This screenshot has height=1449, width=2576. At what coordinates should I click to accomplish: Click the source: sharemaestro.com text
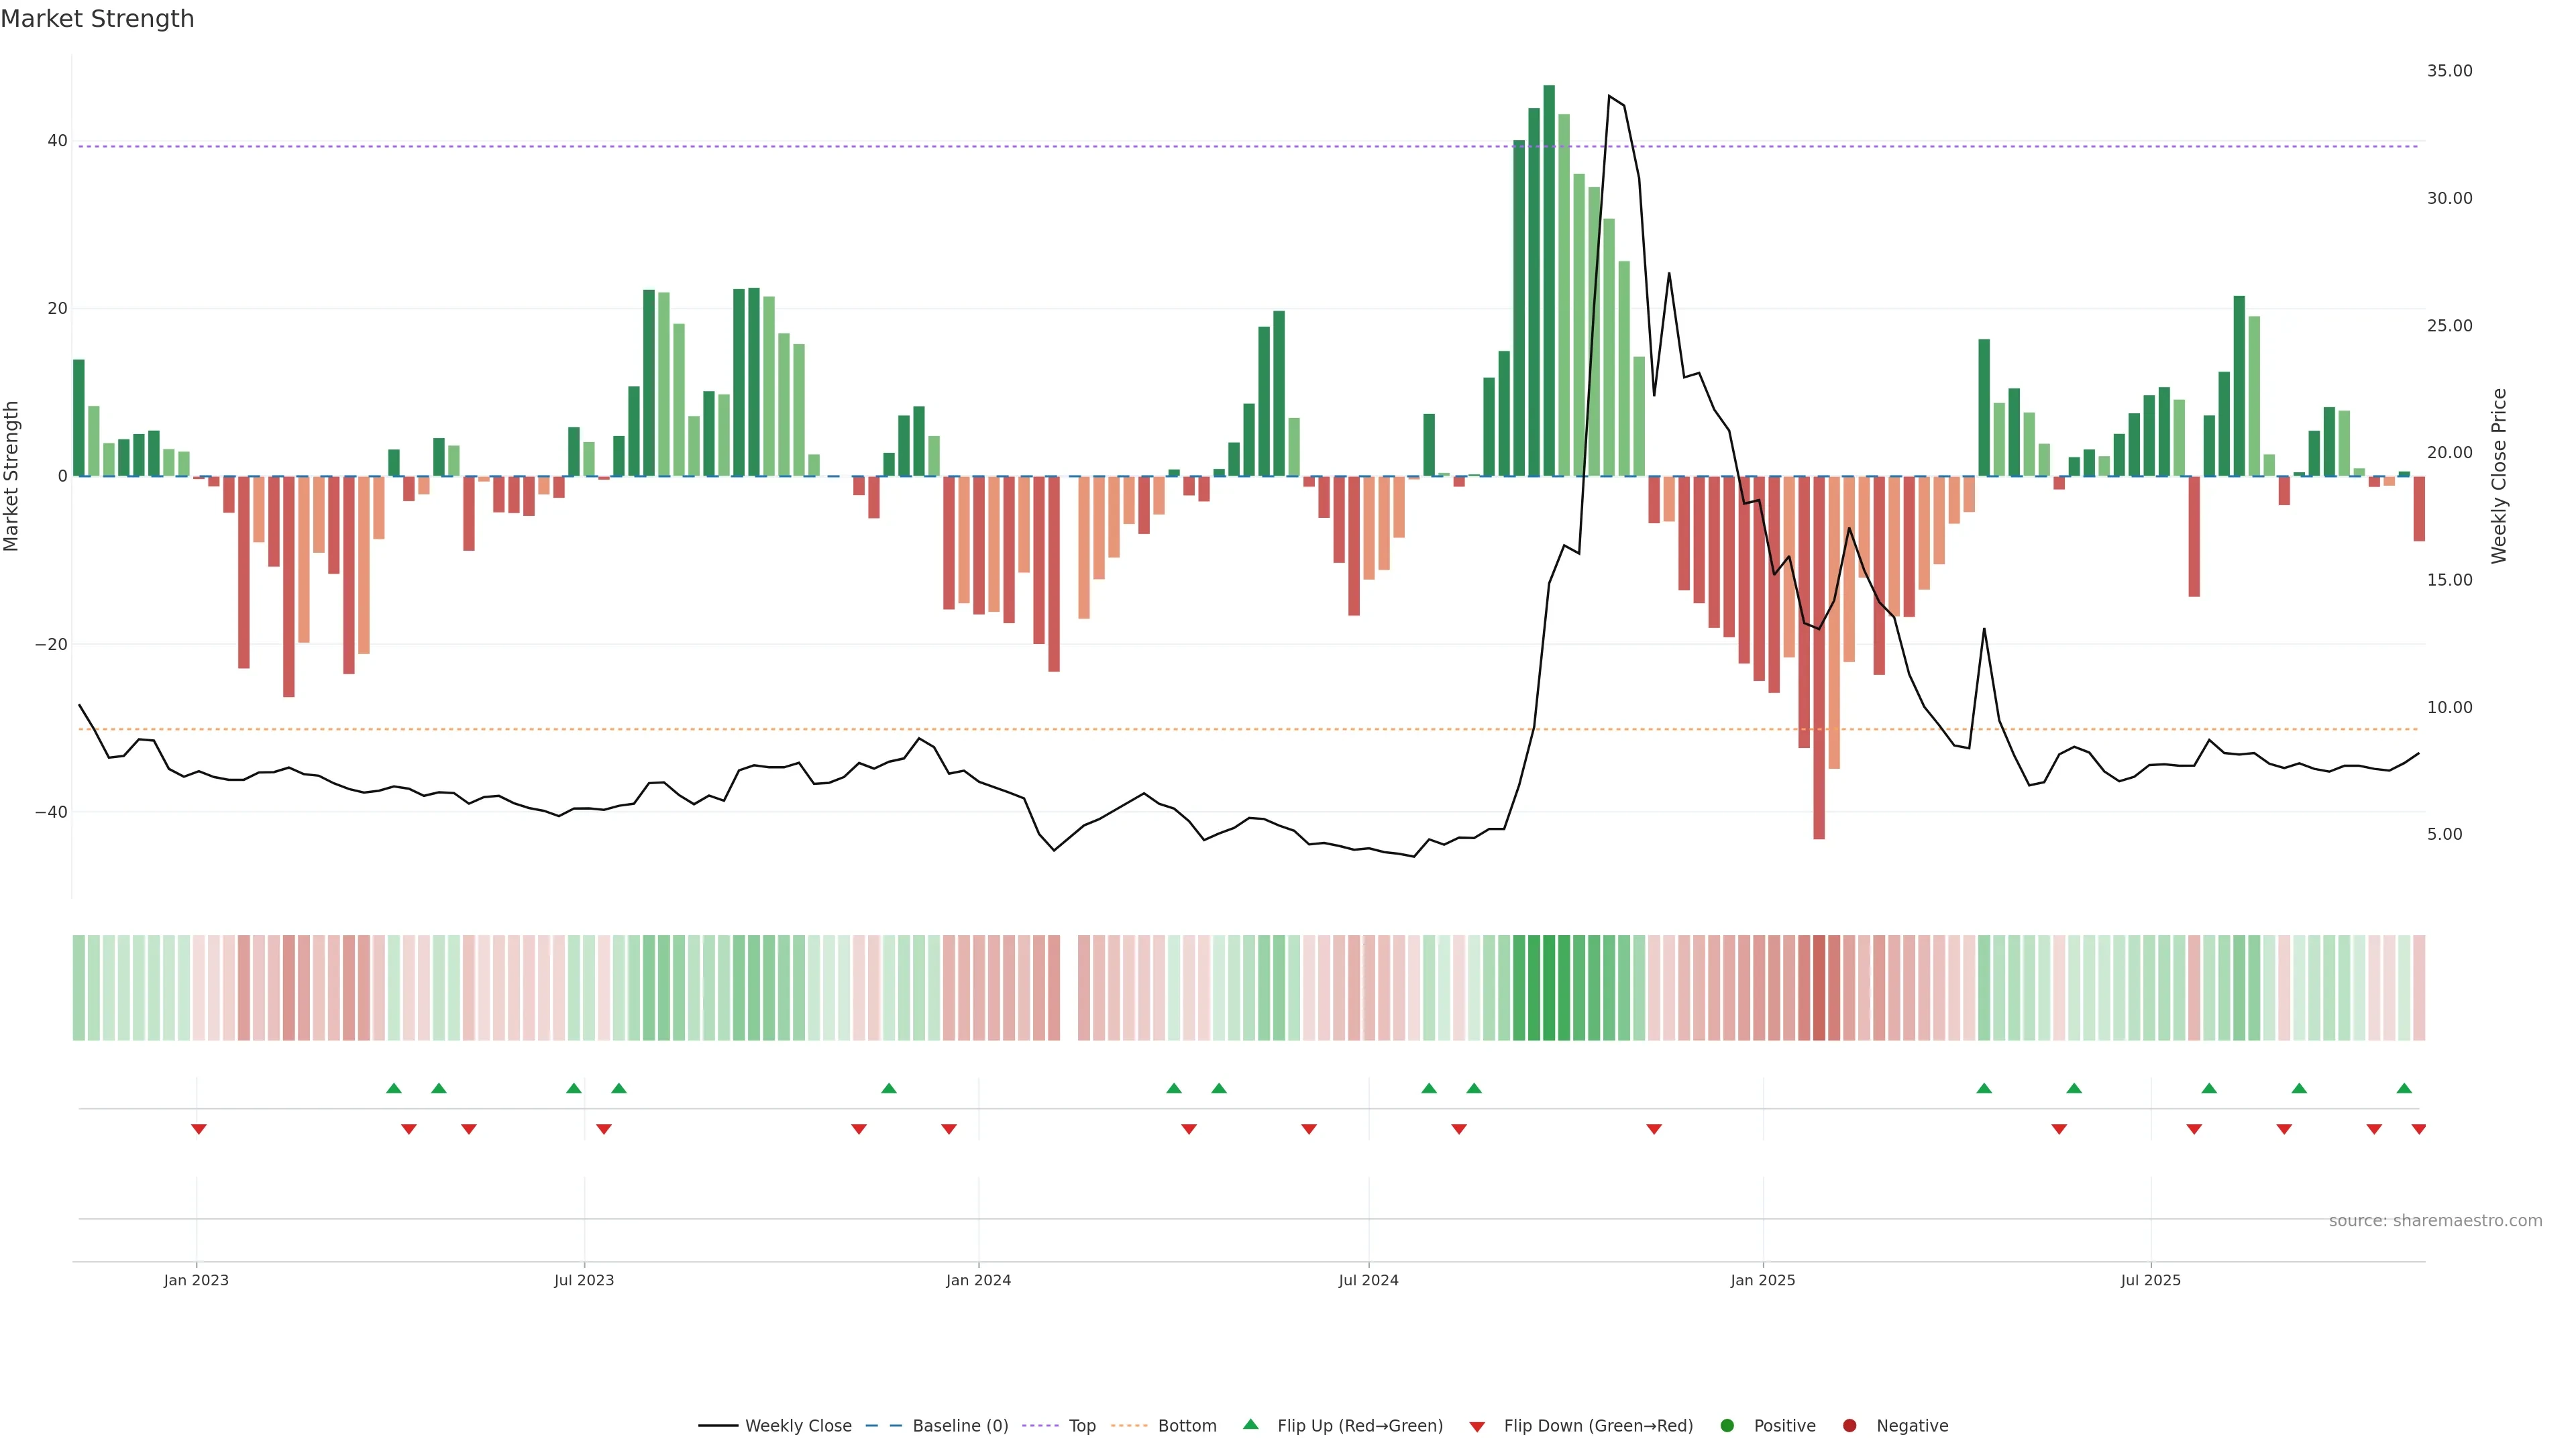coord(2435,1221)
